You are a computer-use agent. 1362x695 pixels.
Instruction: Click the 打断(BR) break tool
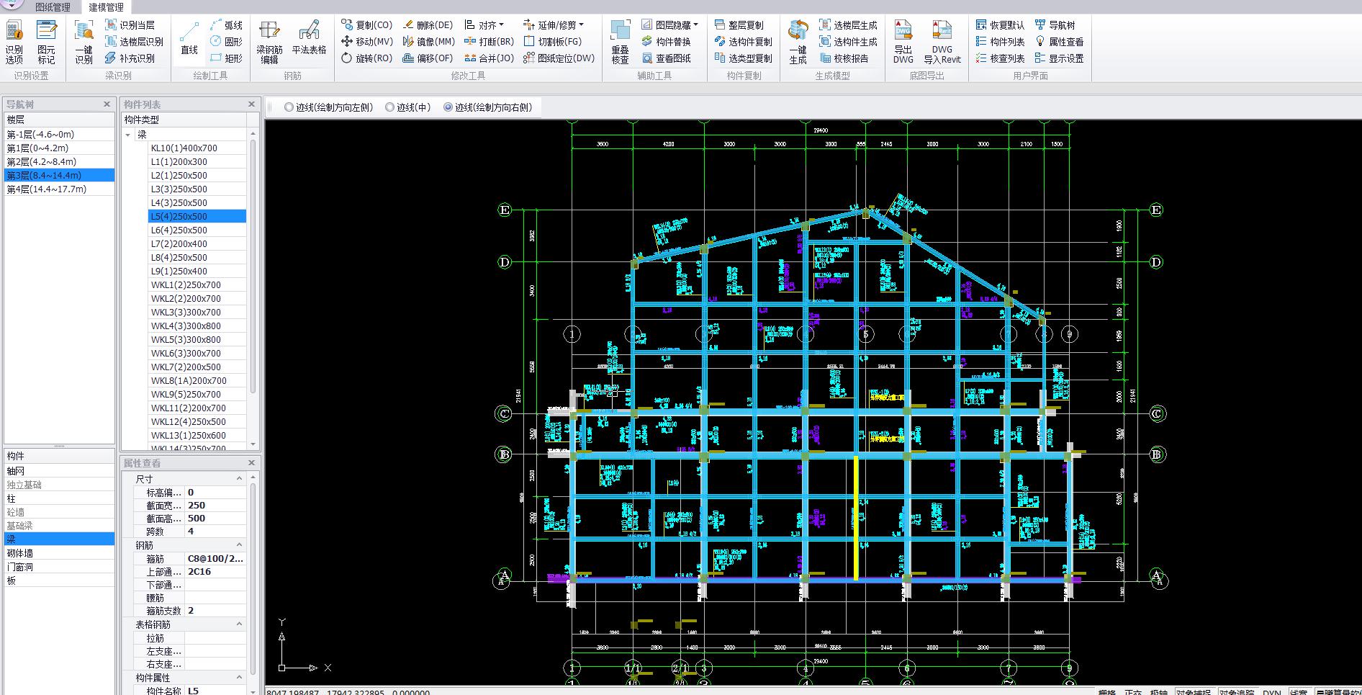(x=490, y=42)
